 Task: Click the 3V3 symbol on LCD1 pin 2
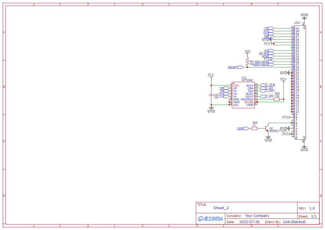[x=286, y=134]
